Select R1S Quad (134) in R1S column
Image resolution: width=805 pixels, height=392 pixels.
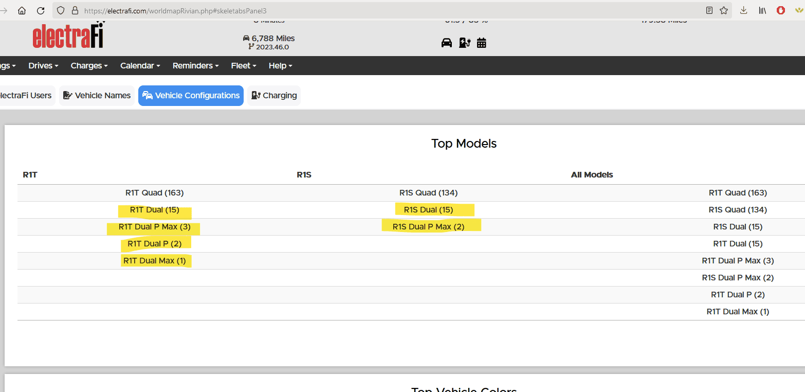429,193
